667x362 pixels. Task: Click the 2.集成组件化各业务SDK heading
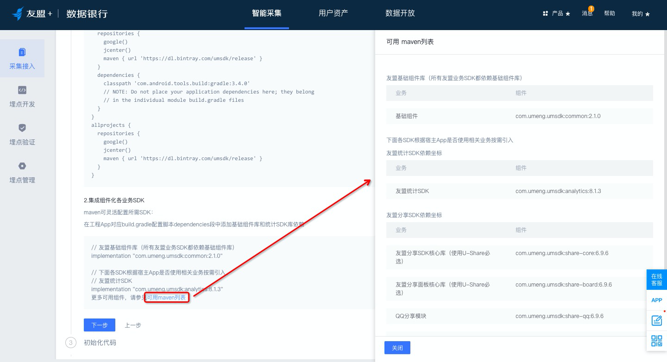(x=114, y=200)
